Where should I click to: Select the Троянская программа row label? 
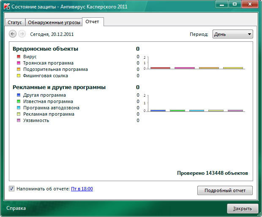click(48, 63)
